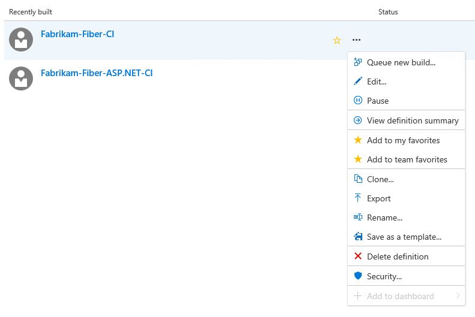The image size is (475, 317).
Task: Select Add to team favorites
Action: click(x=406, y=159)
